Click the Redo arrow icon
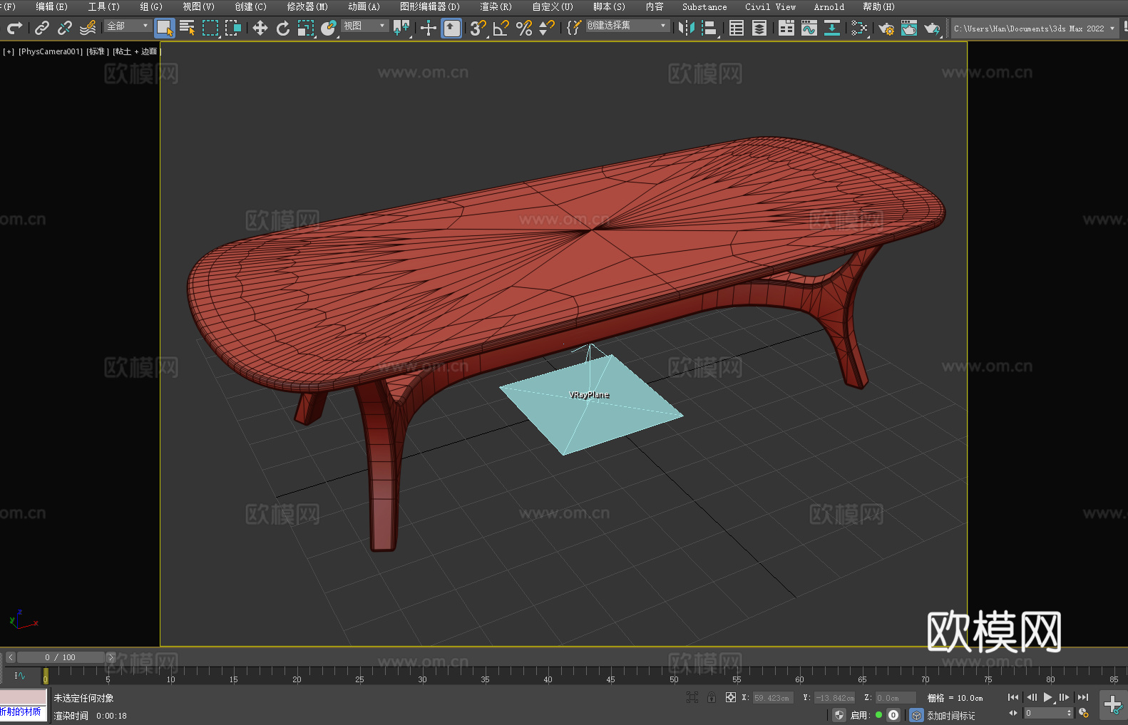 (14, 28)
